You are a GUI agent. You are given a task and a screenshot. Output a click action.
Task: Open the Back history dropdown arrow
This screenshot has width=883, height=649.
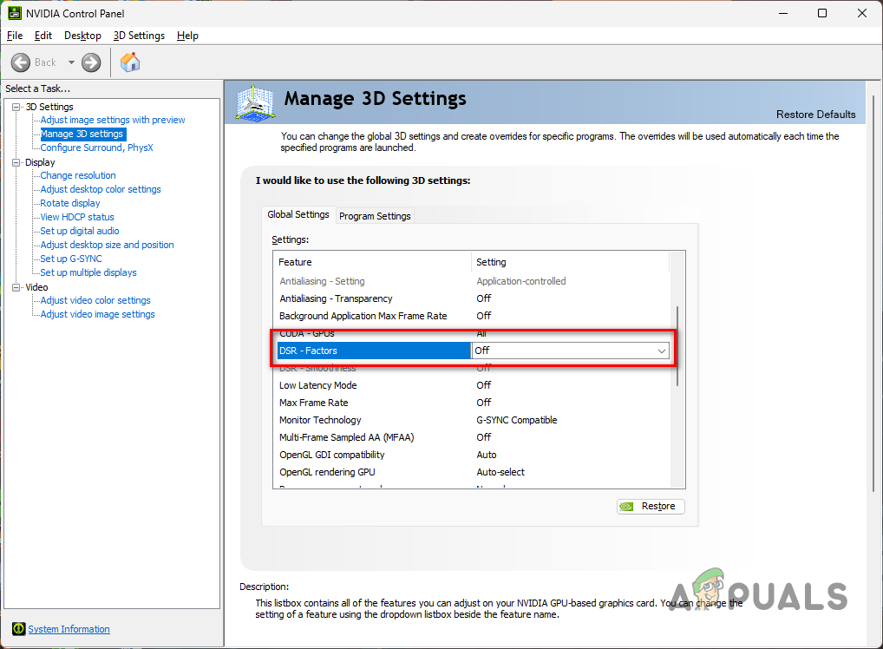tap(71, 62)
